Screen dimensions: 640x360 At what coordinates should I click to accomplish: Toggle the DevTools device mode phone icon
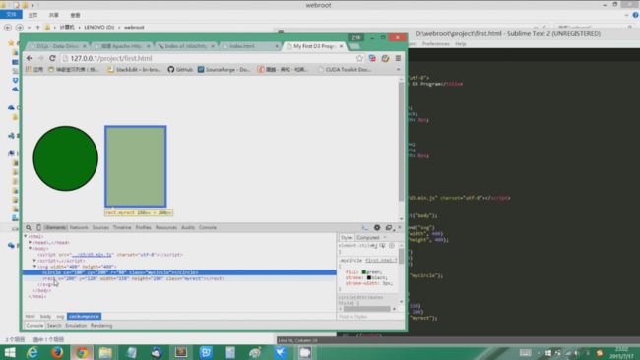coord(38,227)
